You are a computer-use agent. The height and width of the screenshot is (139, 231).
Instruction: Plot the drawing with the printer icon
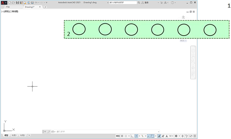point(32,3)
